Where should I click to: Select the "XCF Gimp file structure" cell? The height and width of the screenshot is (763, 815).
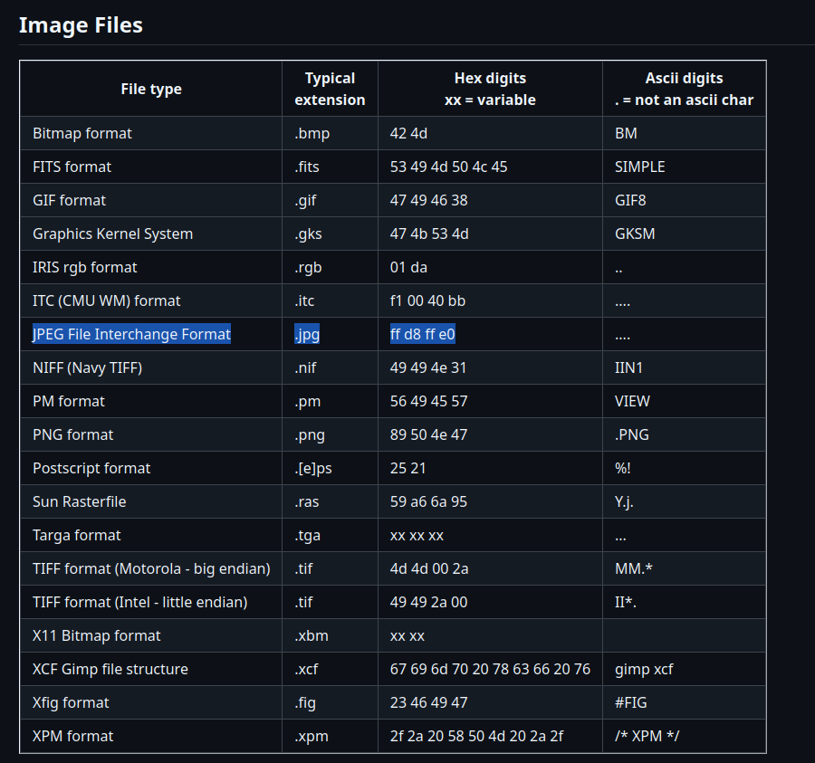point(110,669)
